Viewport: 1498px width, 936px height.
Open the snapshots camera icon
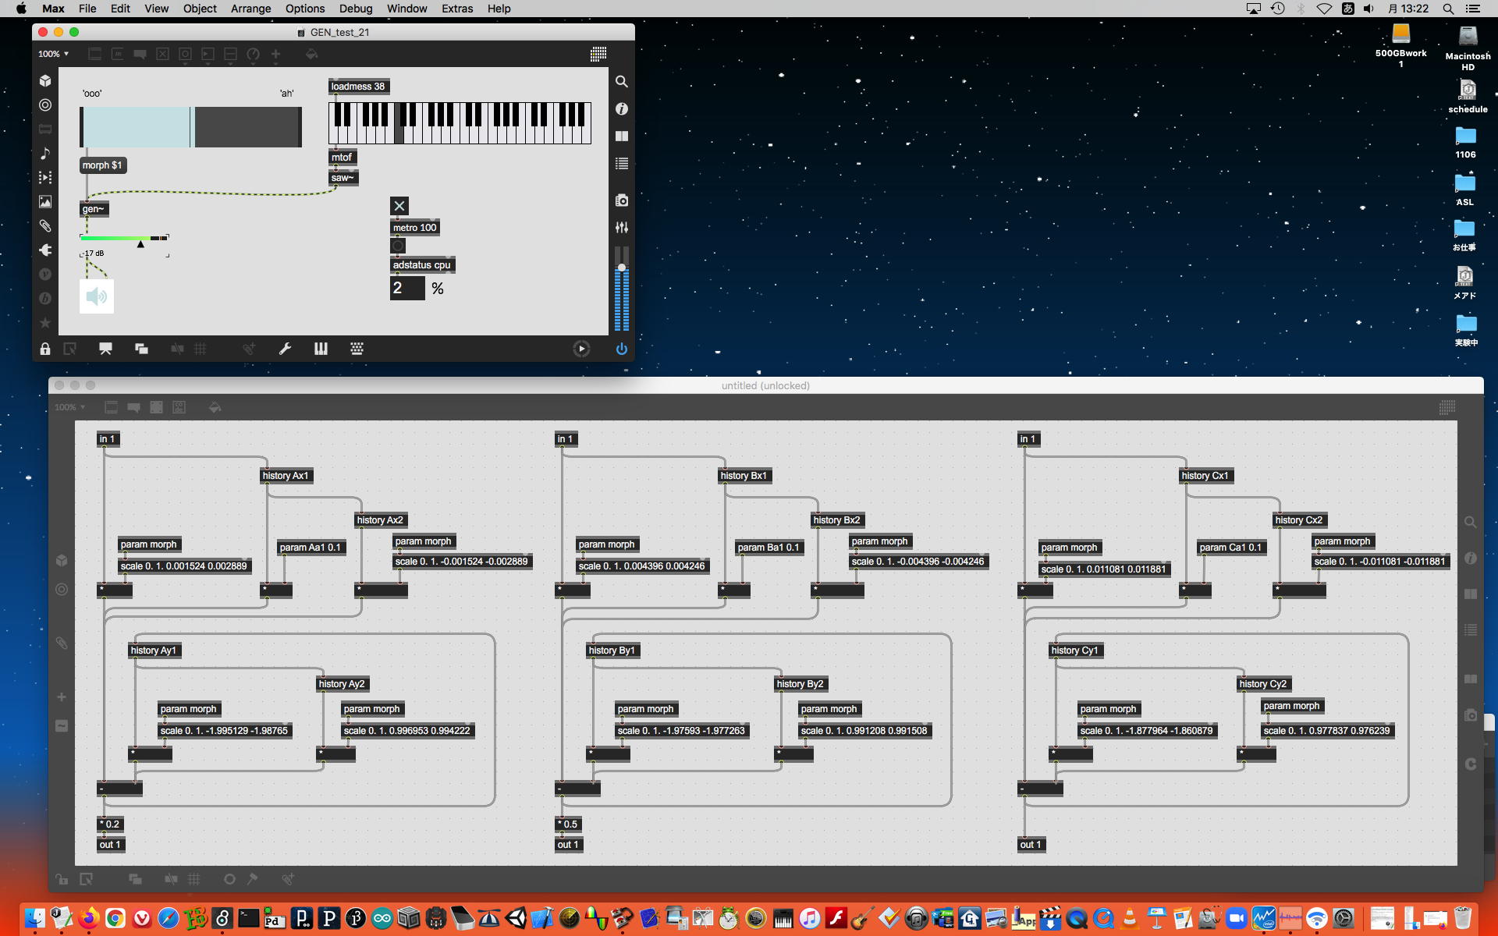pos(621,200)
